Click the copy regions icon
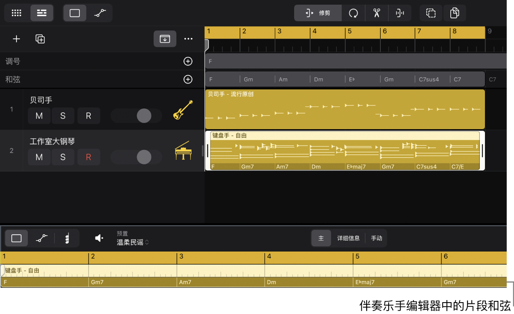This screenshot has width=514, height=314. 454,13
